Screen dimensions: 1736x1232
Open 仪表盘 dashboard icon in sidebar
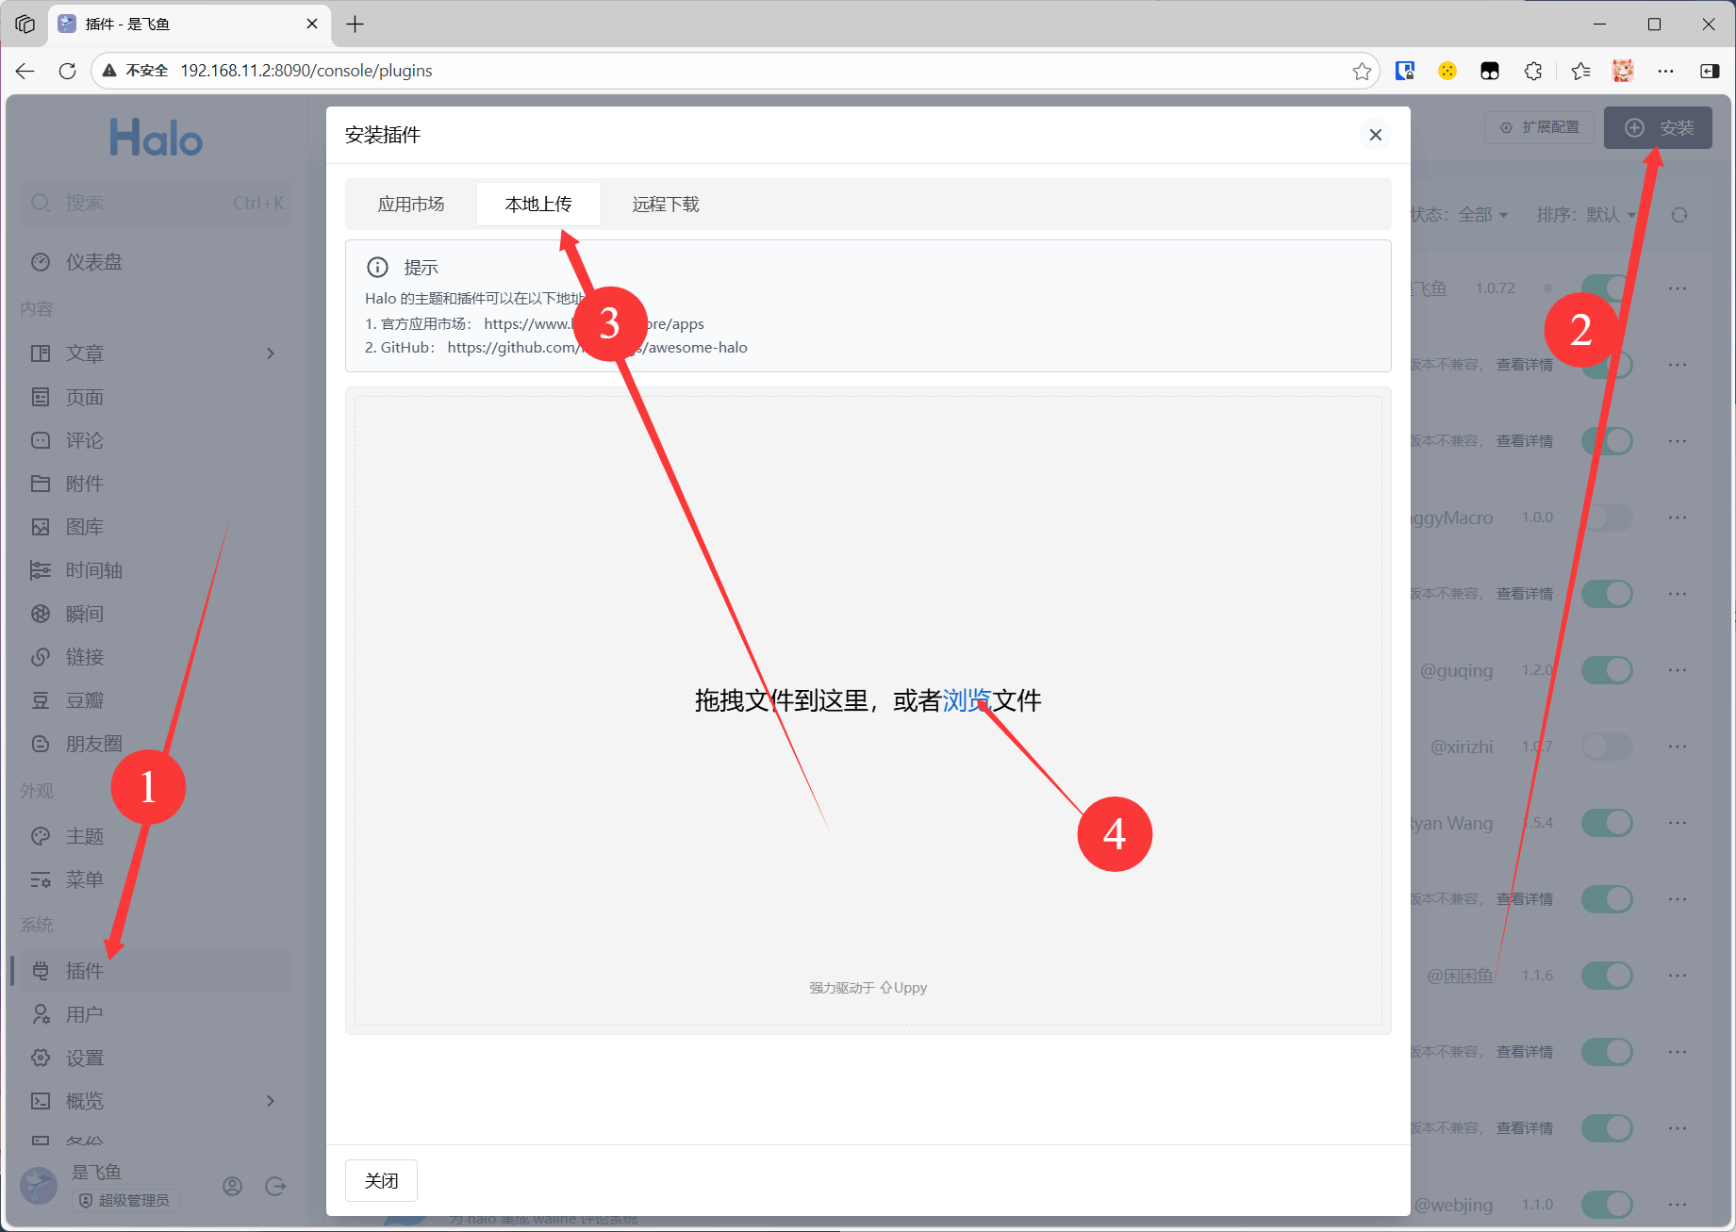41,262
